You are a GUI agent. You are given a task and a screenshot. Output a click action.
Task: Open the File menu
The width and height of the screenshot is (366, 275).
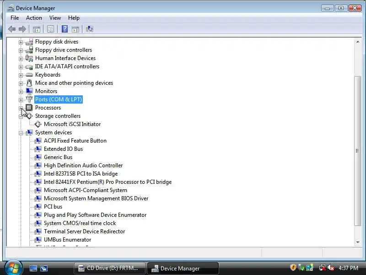point(15,18)
